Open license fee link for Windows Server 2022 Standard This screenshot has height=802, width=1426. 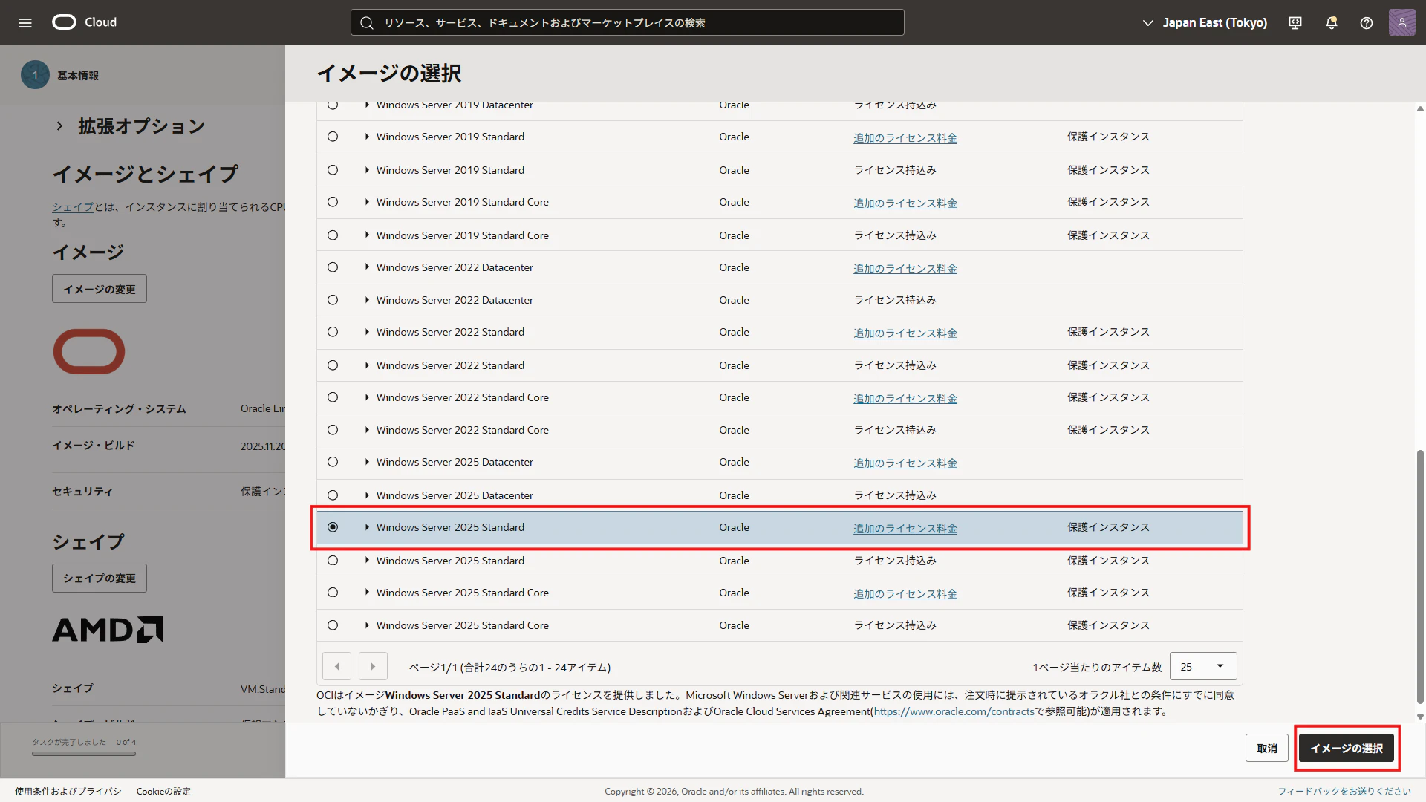pos(905,333)
